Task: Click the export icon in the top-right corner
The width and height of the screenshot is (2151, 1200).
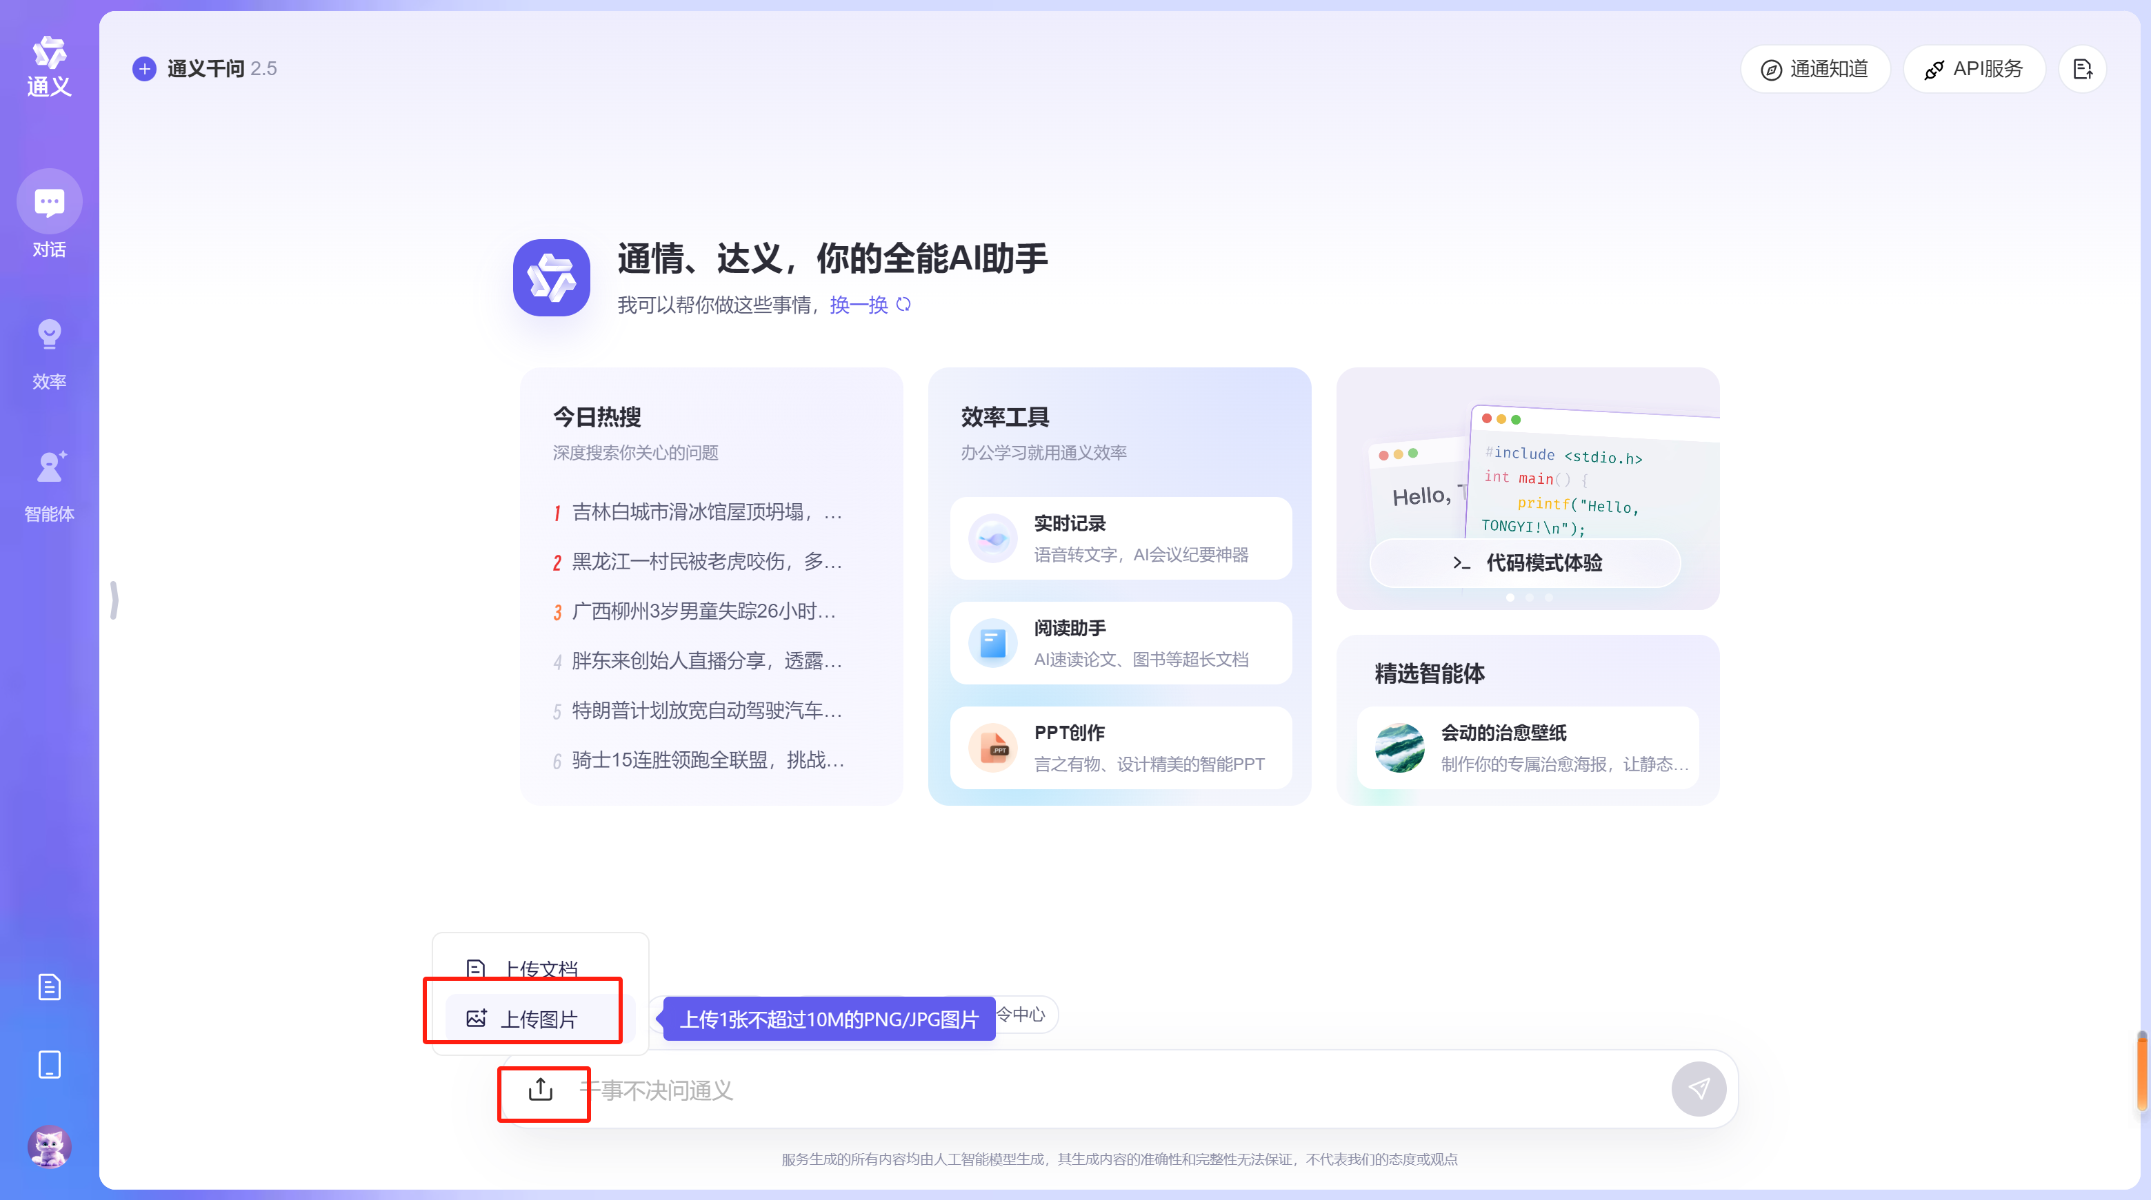Action: [x=2083, y=68]
